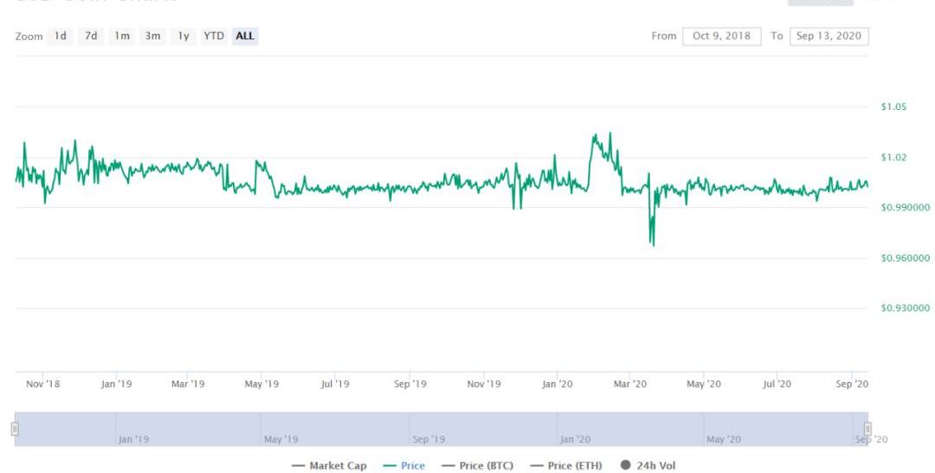Select the ALL zoom range
This screenshot has width=935, height=473.
tap(245, 36)
